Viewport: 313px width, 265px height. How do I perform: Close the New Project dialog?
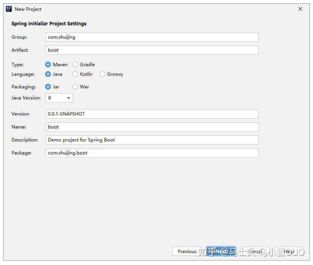coord(300,9)
